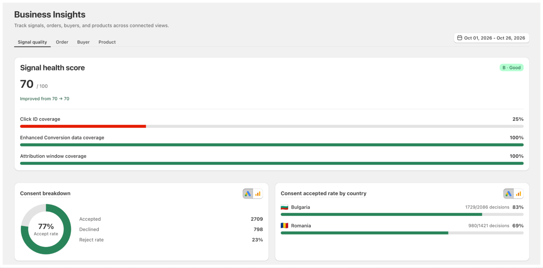
Task: Click the Romania flag icon
Action: 284,226
